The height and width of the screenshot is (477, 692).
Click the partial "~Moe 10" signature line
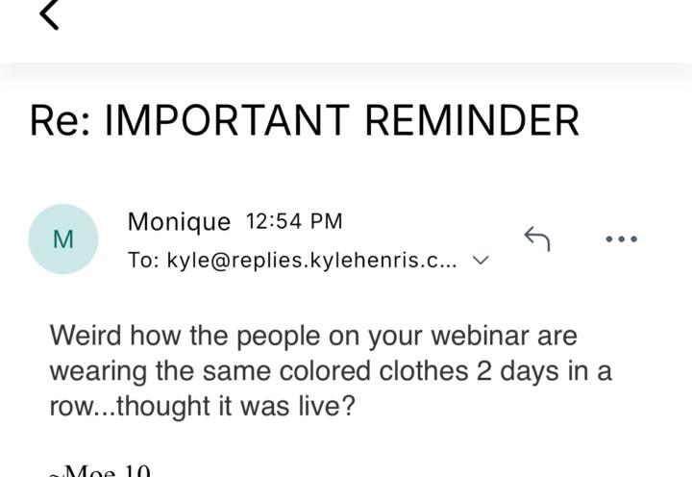tap(100, 470)
